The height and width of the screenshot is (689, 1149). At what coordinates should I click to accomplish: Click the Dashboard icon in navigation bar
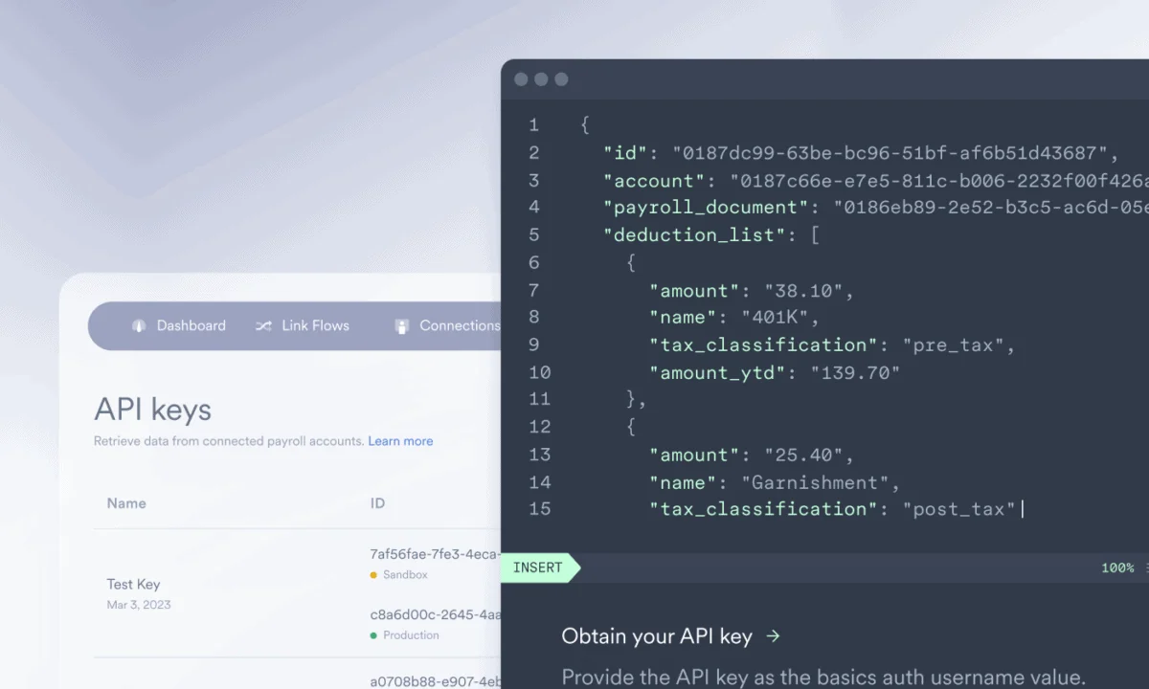(139, 326)
